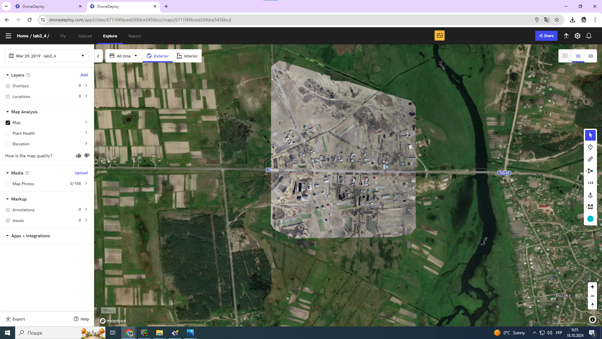Image resolution: width=602 pixels, height=339 pixels.
Task: Select the 123 count tool
Action: coord(590,183)
